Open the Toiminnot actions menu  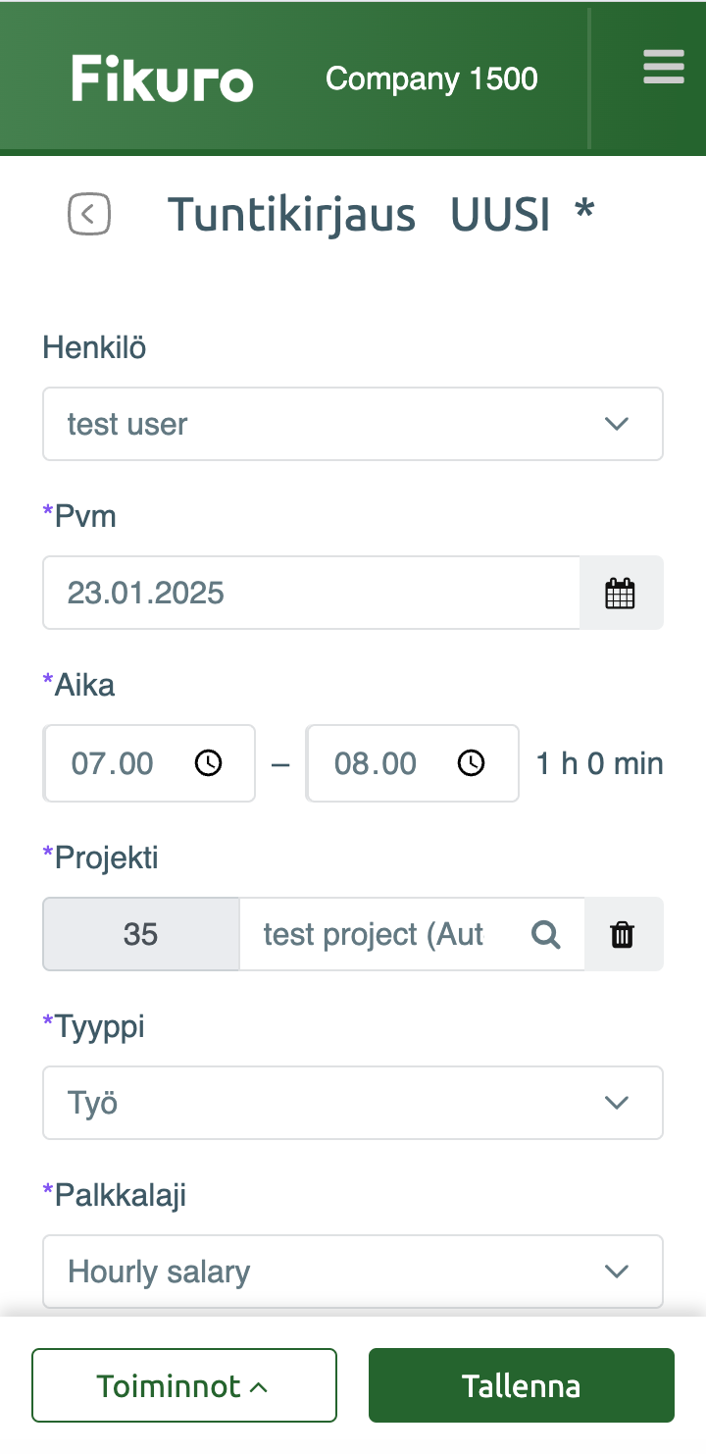(184, 1385)
